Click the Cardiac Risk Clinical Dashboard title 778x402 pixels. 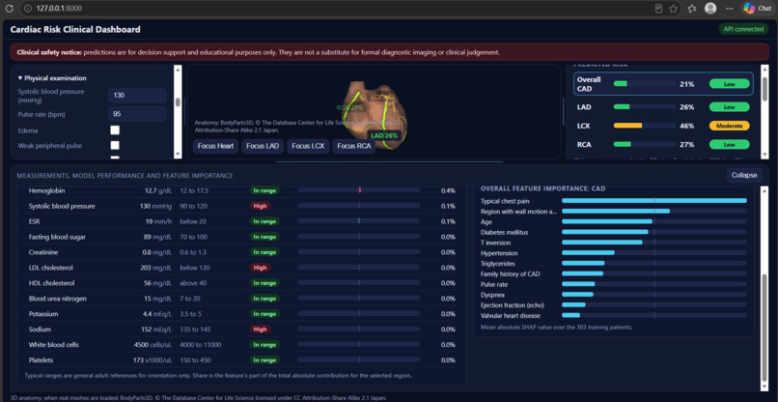[75, 29]
